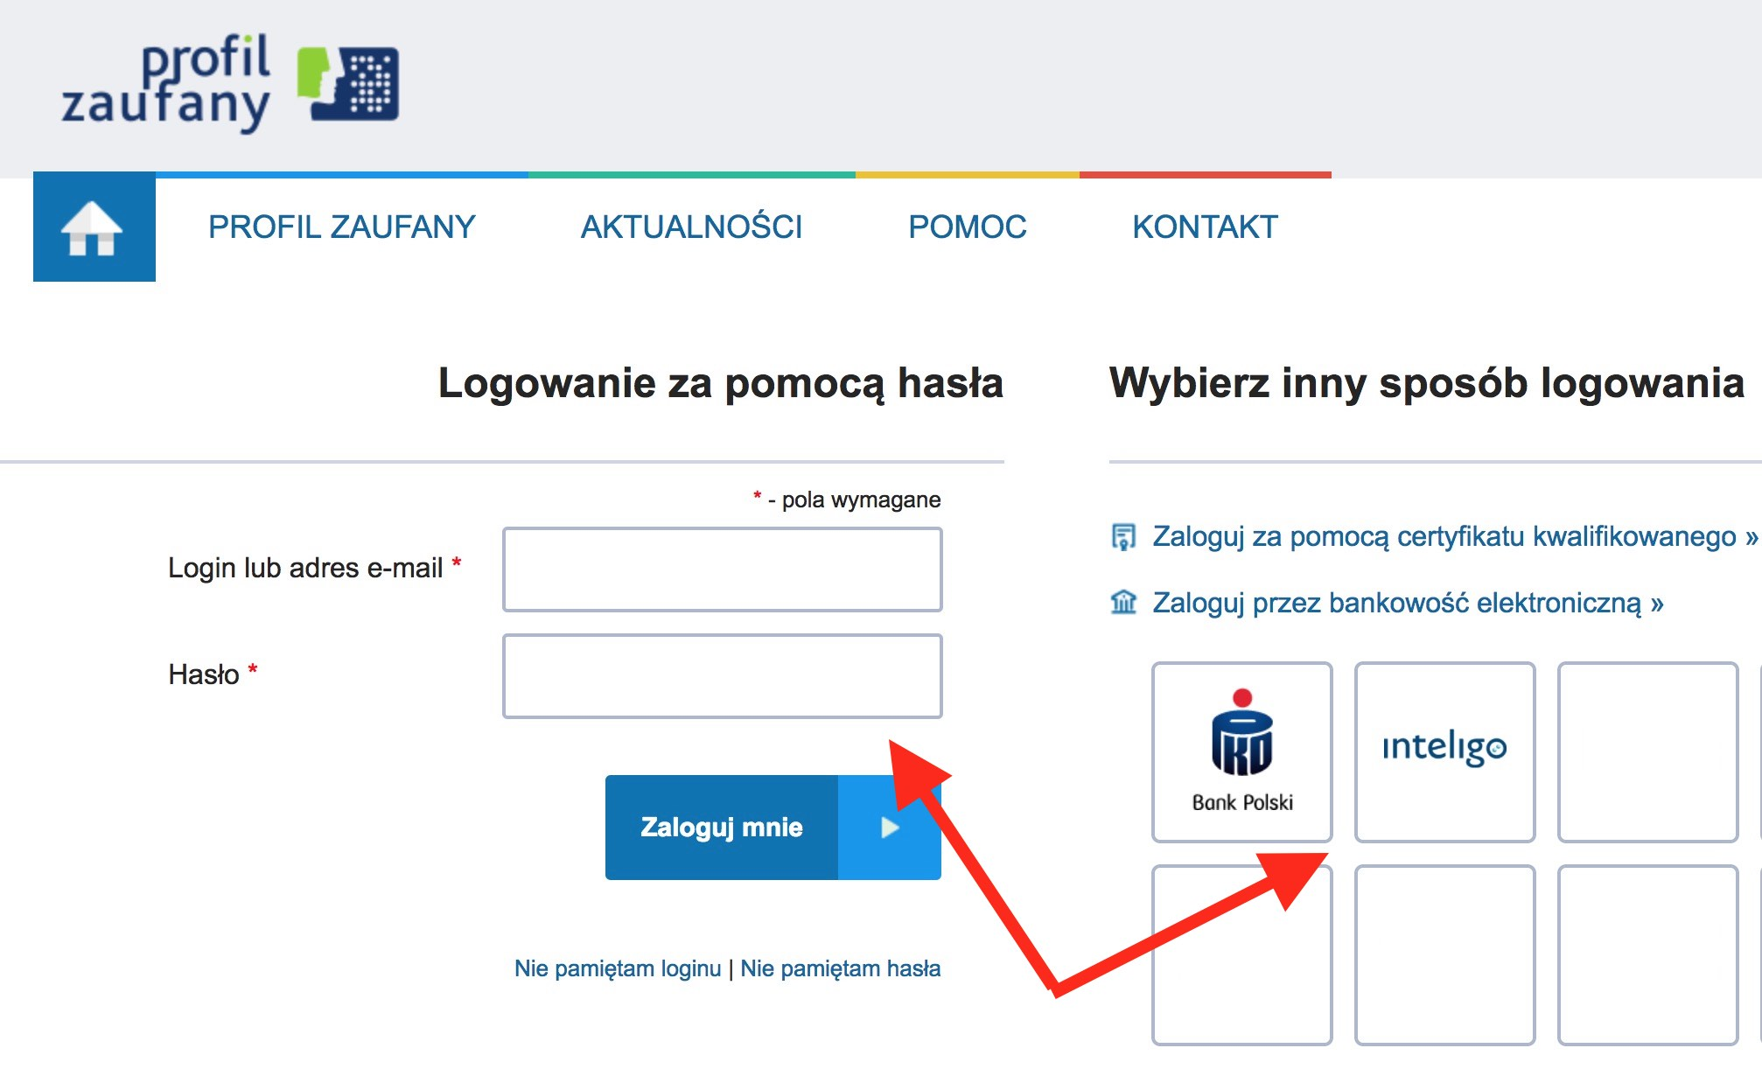Open the POMOC menu item

tap(967, 227)
